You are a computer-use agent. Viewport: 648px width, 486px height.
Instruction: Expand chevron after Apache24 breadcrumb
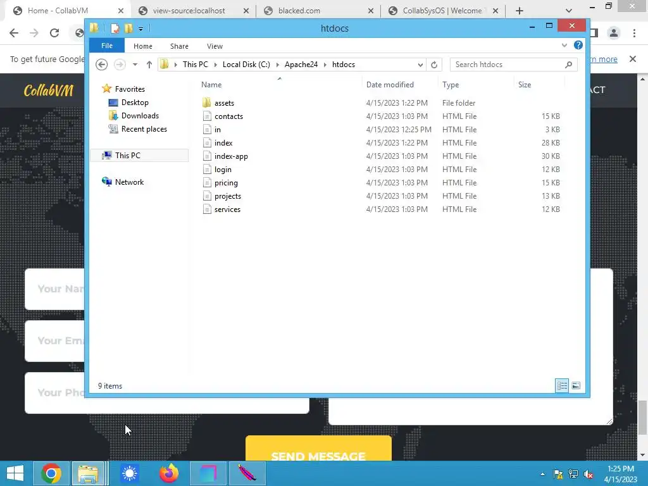coord(325,65)
